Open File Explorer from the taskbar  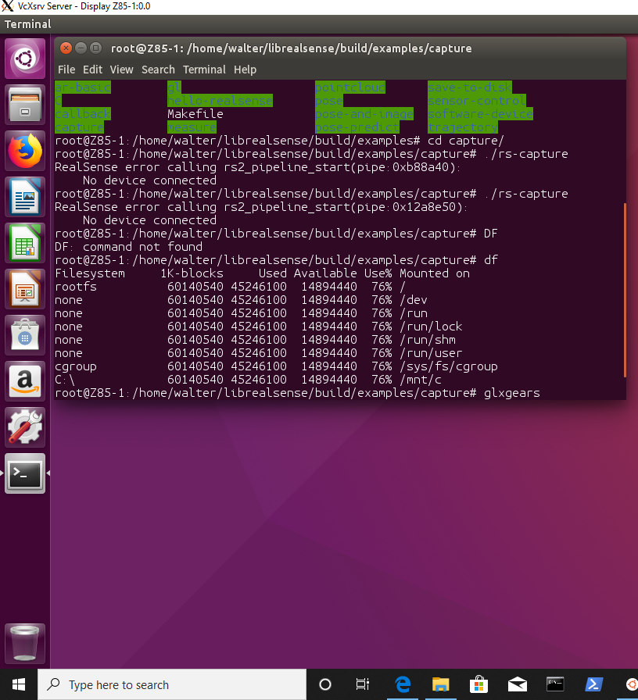coord(440,684)
